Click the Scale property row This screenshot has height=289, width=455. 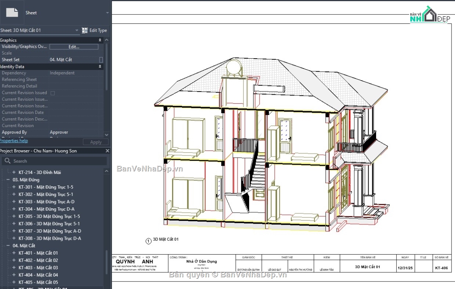coord(52,53)
